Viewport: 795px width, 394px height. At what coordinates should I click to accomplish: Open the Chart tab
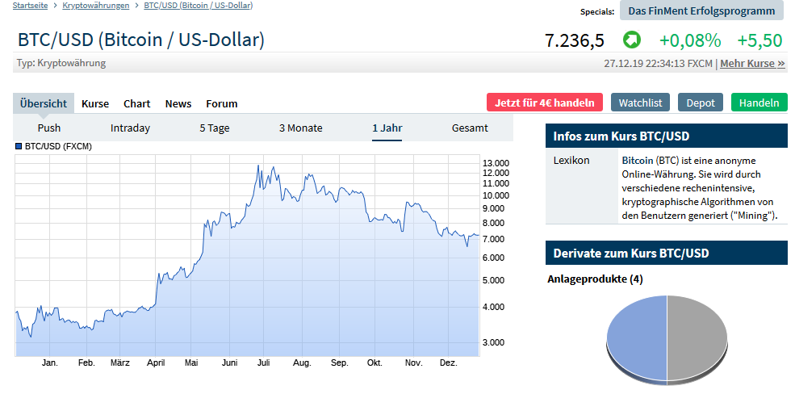(137, 103)
